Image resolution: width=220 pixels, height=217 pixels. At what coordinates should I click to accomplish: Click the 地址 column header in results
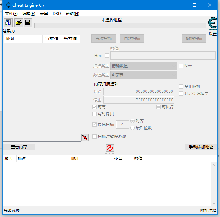tap(23, 39)
